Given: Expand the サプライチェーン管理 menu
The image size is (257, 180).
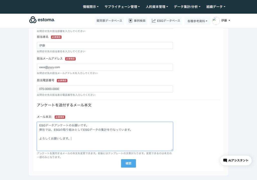Looking at the screenshot, I should point(122,7).
